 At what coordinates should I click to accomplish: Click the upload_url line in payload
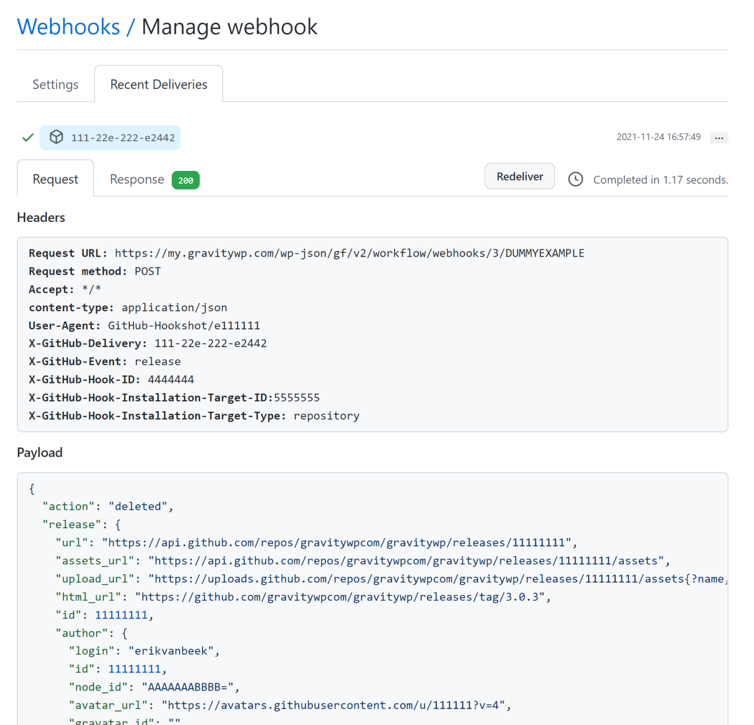tap(390, 579)
